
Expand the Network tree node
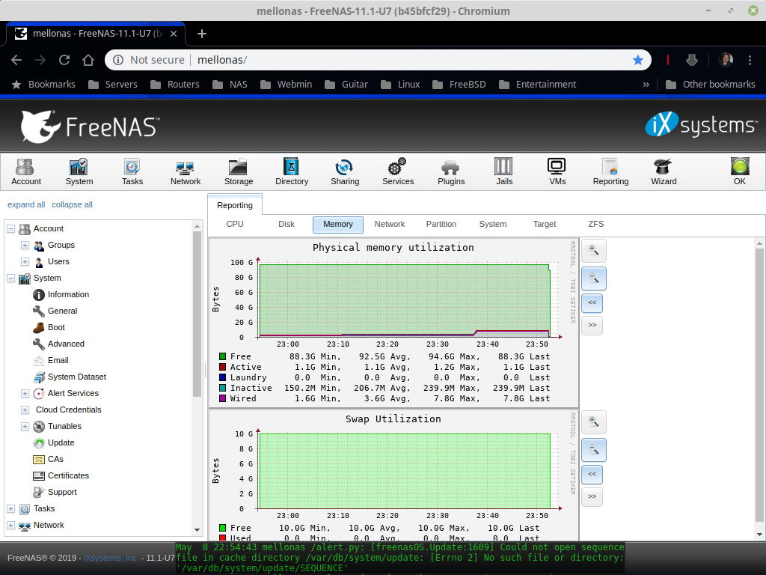[10, 526]
